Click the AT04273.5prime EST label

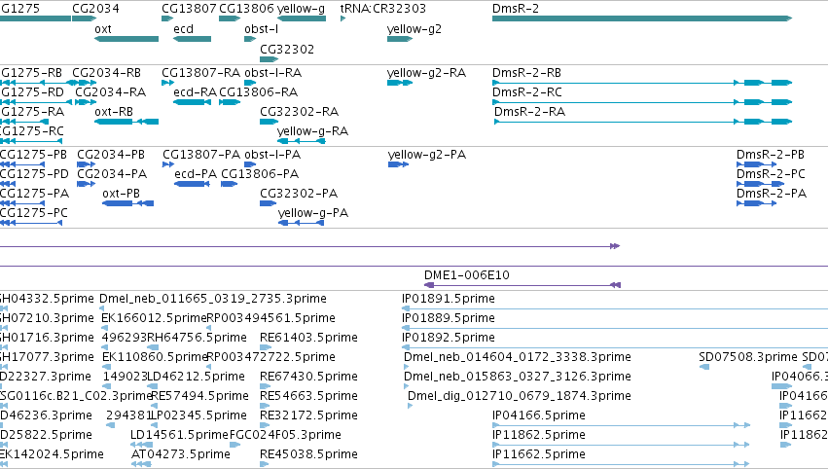tap(181, 454)
